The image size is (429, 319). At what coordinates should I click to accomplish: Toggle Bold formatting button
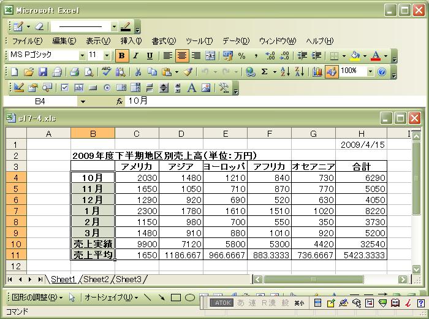tap(122, 56)
